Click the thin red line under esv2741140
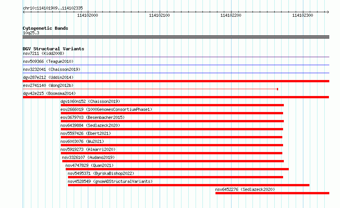340x208 pixels. coord(150,89)
